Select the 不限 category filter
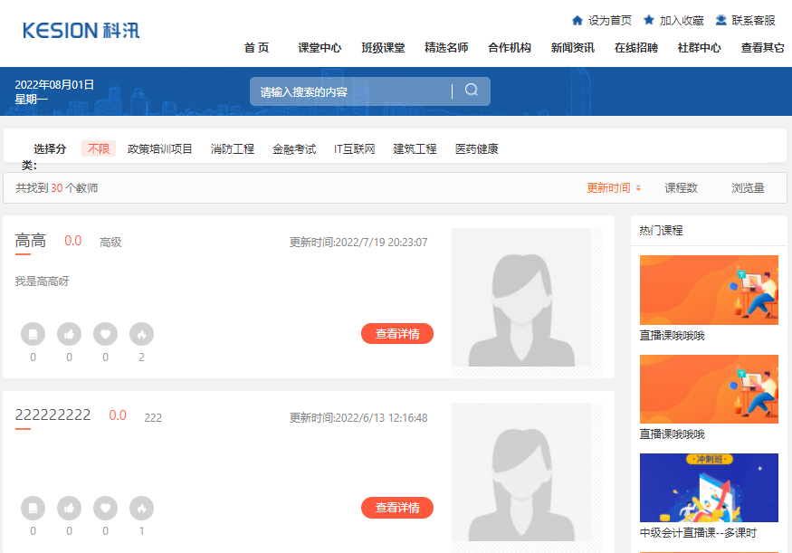This screenshot has height=553, width=792. (x=99, y=149)
